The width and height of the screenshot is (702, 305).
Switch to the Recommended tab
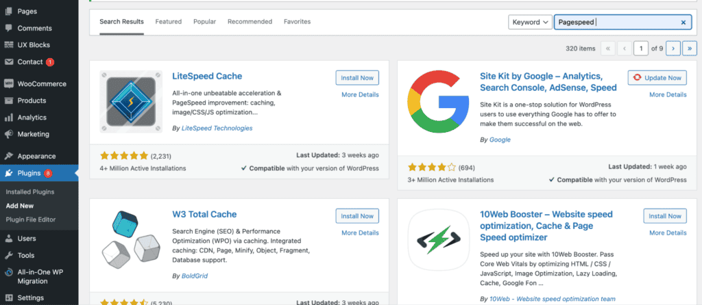(x=250, y=21)
